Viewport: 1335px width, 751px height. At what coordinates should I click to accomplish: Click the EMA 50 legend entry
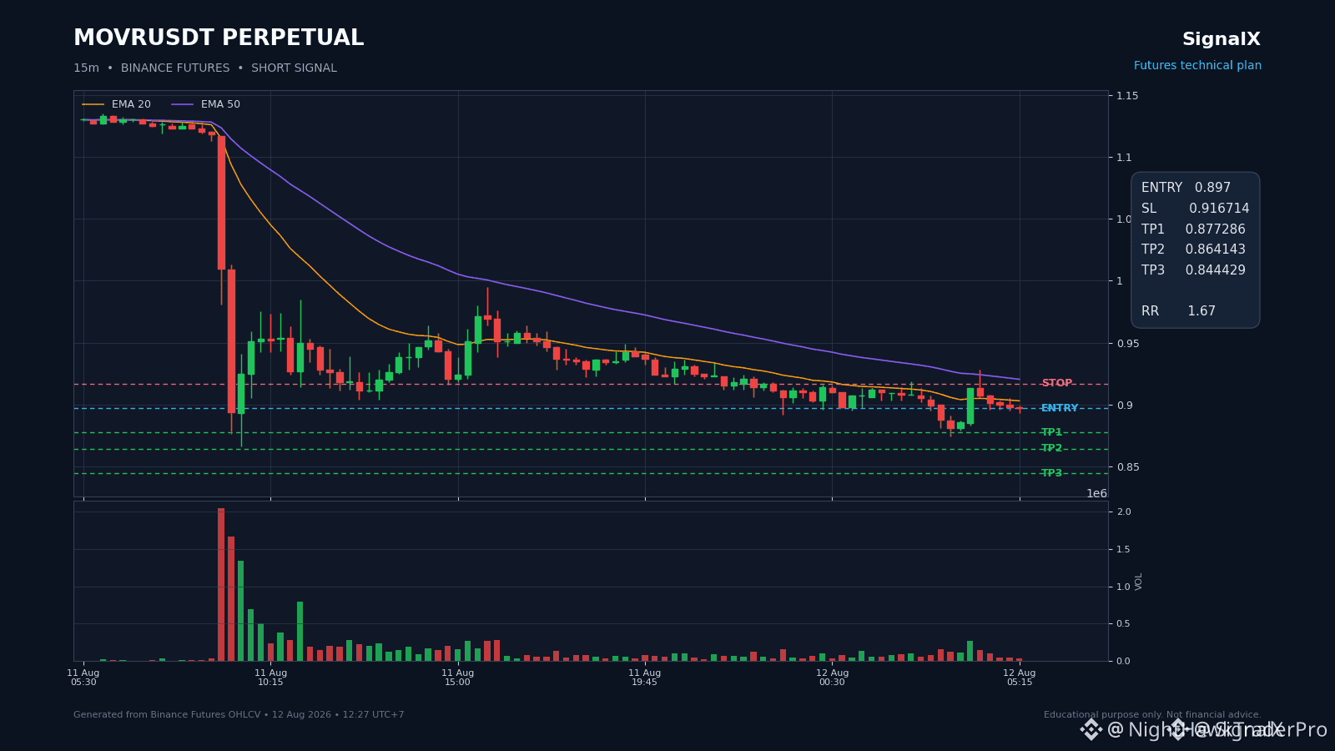(x=206, y=104)
